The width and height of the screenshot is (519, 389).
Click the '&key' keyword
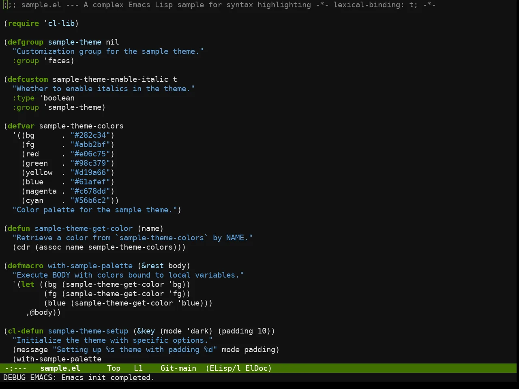point(146,331)
